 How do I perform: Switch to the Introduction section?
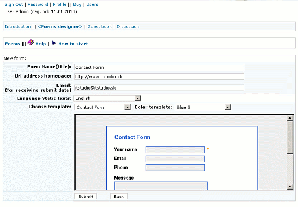pyautogui.click(x=18, y=27)
